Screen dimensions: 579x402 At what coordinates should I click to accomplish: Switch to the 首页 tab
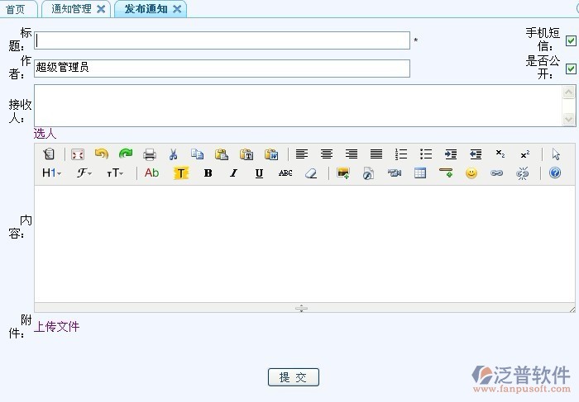[16, 9]
